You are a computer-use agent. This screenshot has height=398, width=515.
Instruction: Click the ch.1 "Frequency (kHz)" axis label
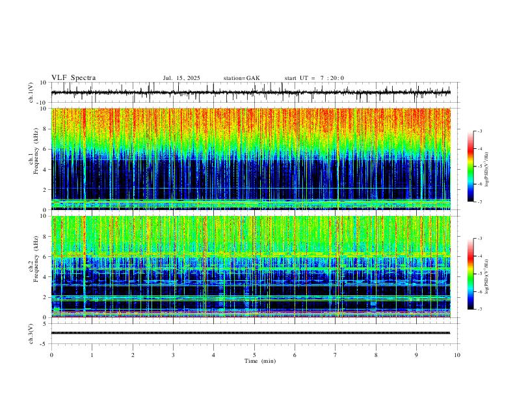click(x=36, y=152)
